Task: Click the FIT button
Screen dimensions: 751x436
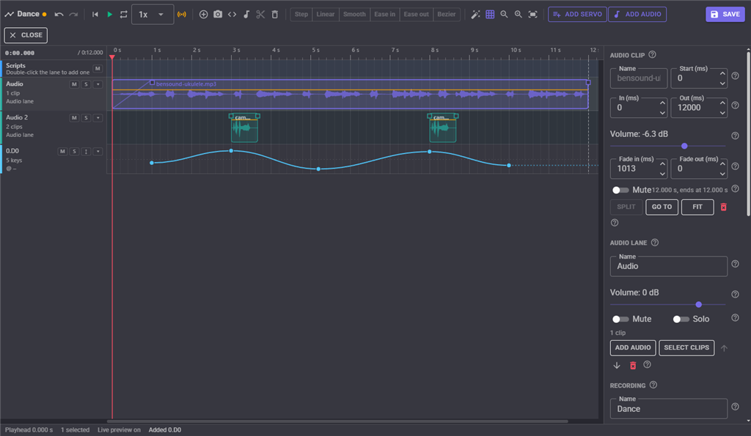Action: click(697, 207)
